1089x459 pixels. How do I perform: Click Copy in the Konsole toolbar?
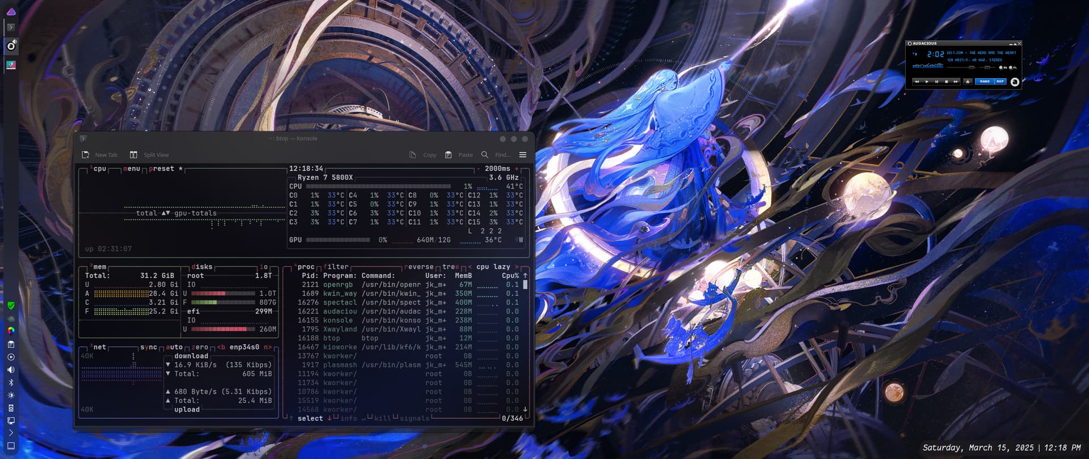pyautogui.click(x=423, y=155)
